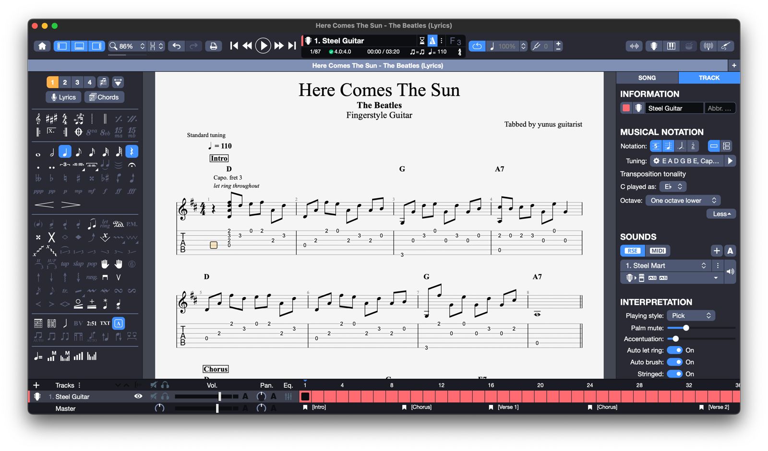The width and height of the screenshot is (768, 451).
Task: Open the Playing style dropdown
Action: tap(691, 315)
